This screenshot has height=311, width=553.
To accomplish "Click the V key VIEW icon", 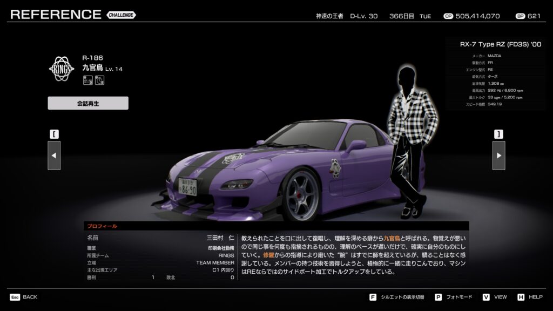I will pos(486,297).
